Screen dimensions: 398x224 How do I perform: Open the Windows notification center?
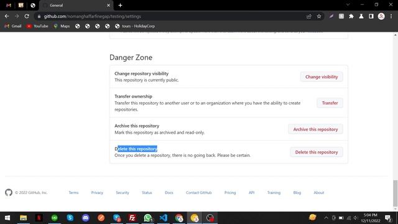[x=388, y=218]
